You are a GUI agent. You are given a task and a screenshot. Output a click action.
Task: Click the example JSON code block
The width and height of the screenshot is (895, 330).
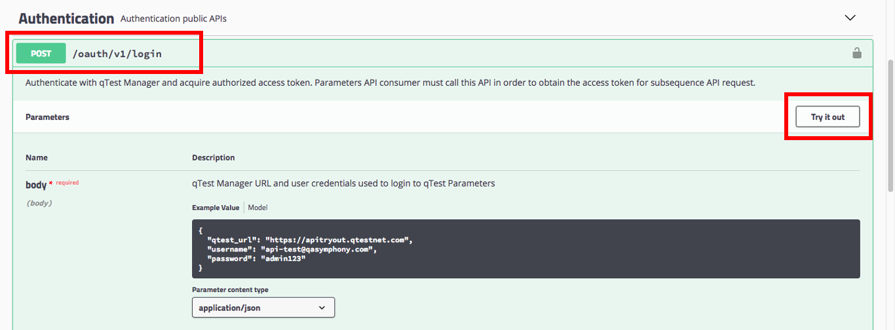[525, 249]
